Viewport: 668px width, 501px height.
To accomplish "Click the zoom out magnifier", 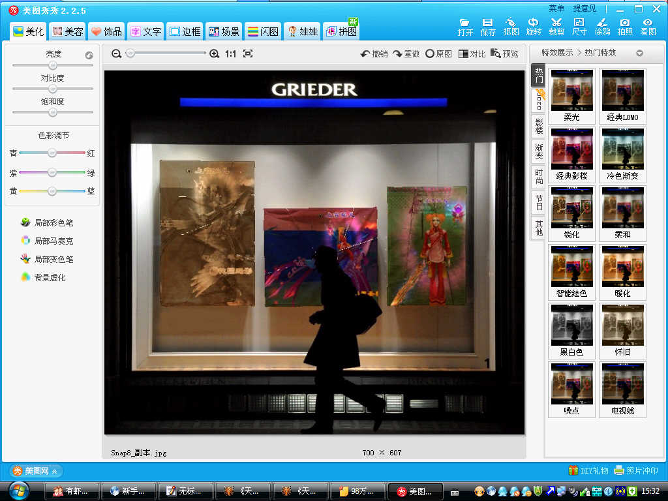I will (116, 53).
